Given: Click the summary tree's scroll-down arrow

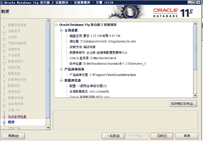Looking at the screenshot, I should coord(195,95).
